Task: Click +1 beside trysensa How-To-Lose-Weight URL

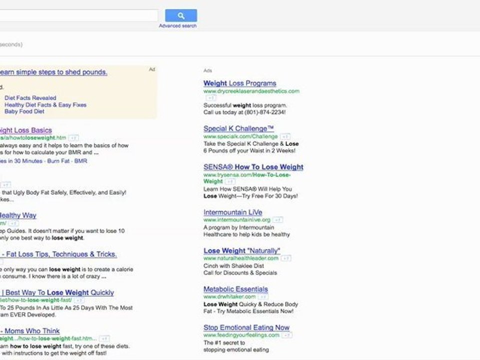Action: tap(230, 181)
